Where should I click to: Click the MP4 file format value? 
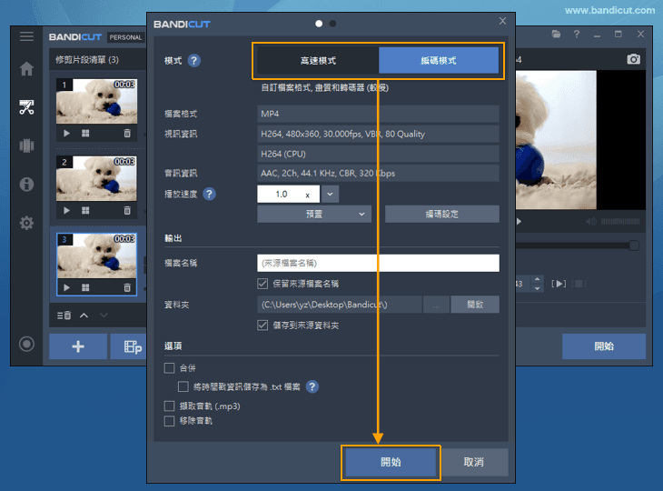pyautogui.click(x=378, y=114)
